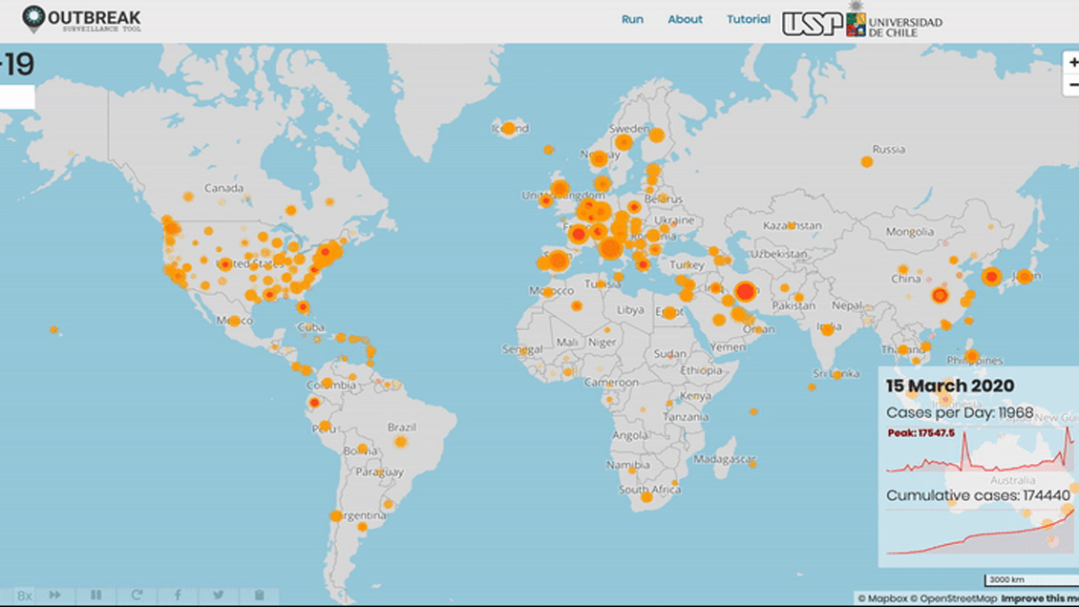Image resolution: width=1079 pixels, height=607 pixels.
Task: Change the 8x playback speed
Action: coord(24,596)
